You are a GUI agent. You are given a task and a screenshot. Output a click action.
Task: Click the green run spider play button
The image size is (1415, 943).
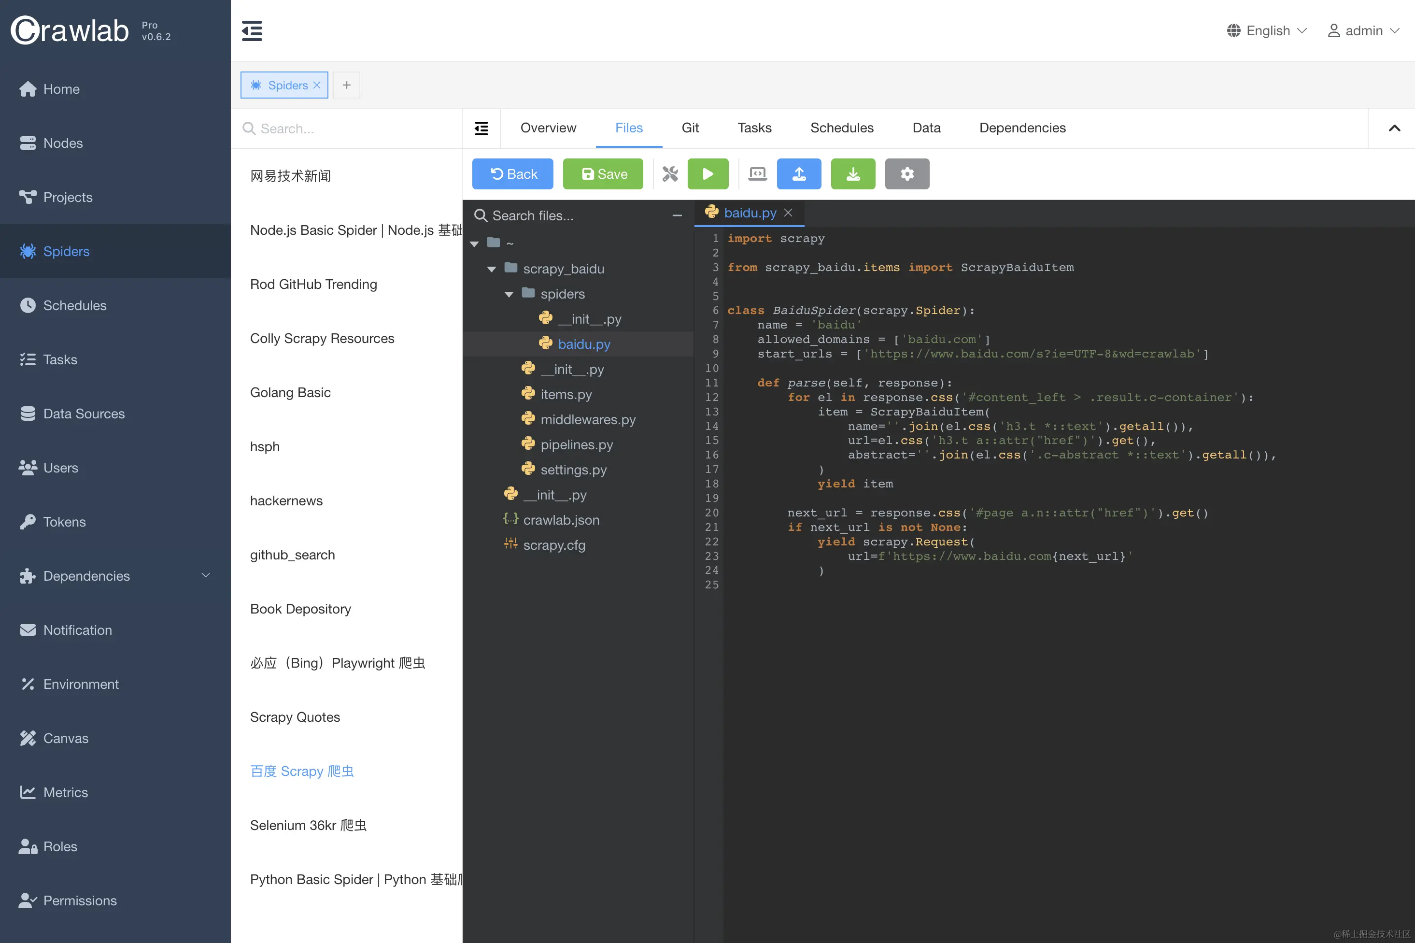(707, 174)
